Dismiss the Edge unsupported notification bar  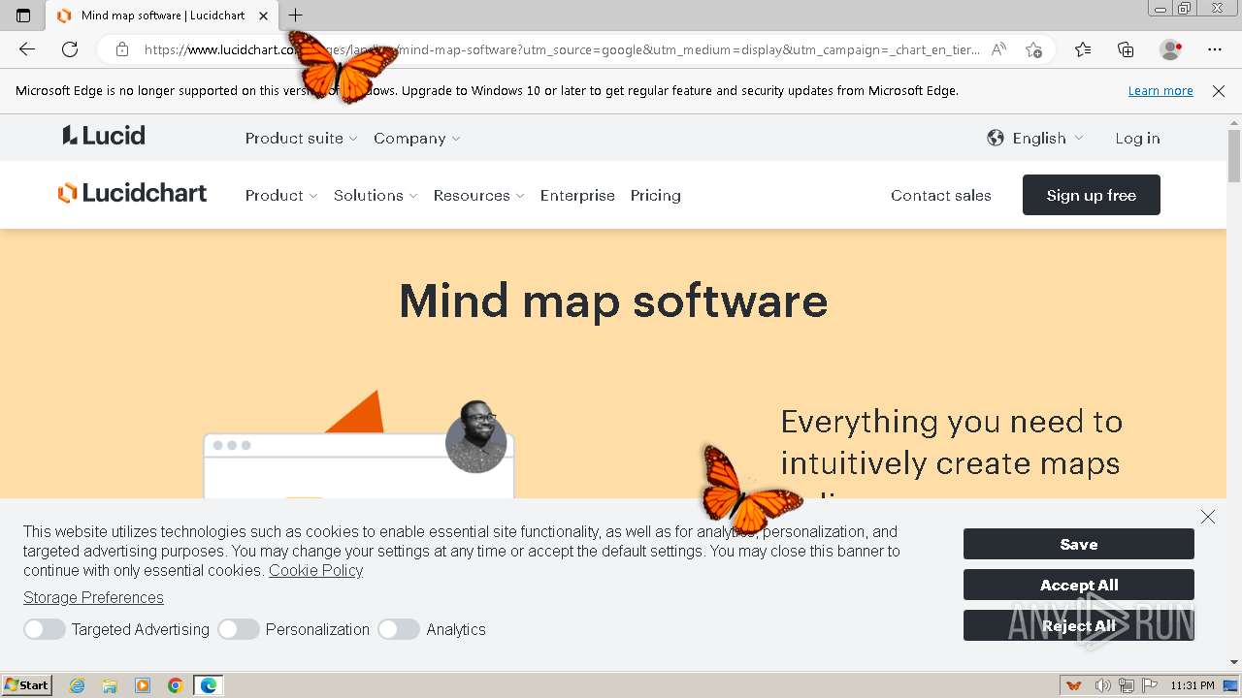1219,90
